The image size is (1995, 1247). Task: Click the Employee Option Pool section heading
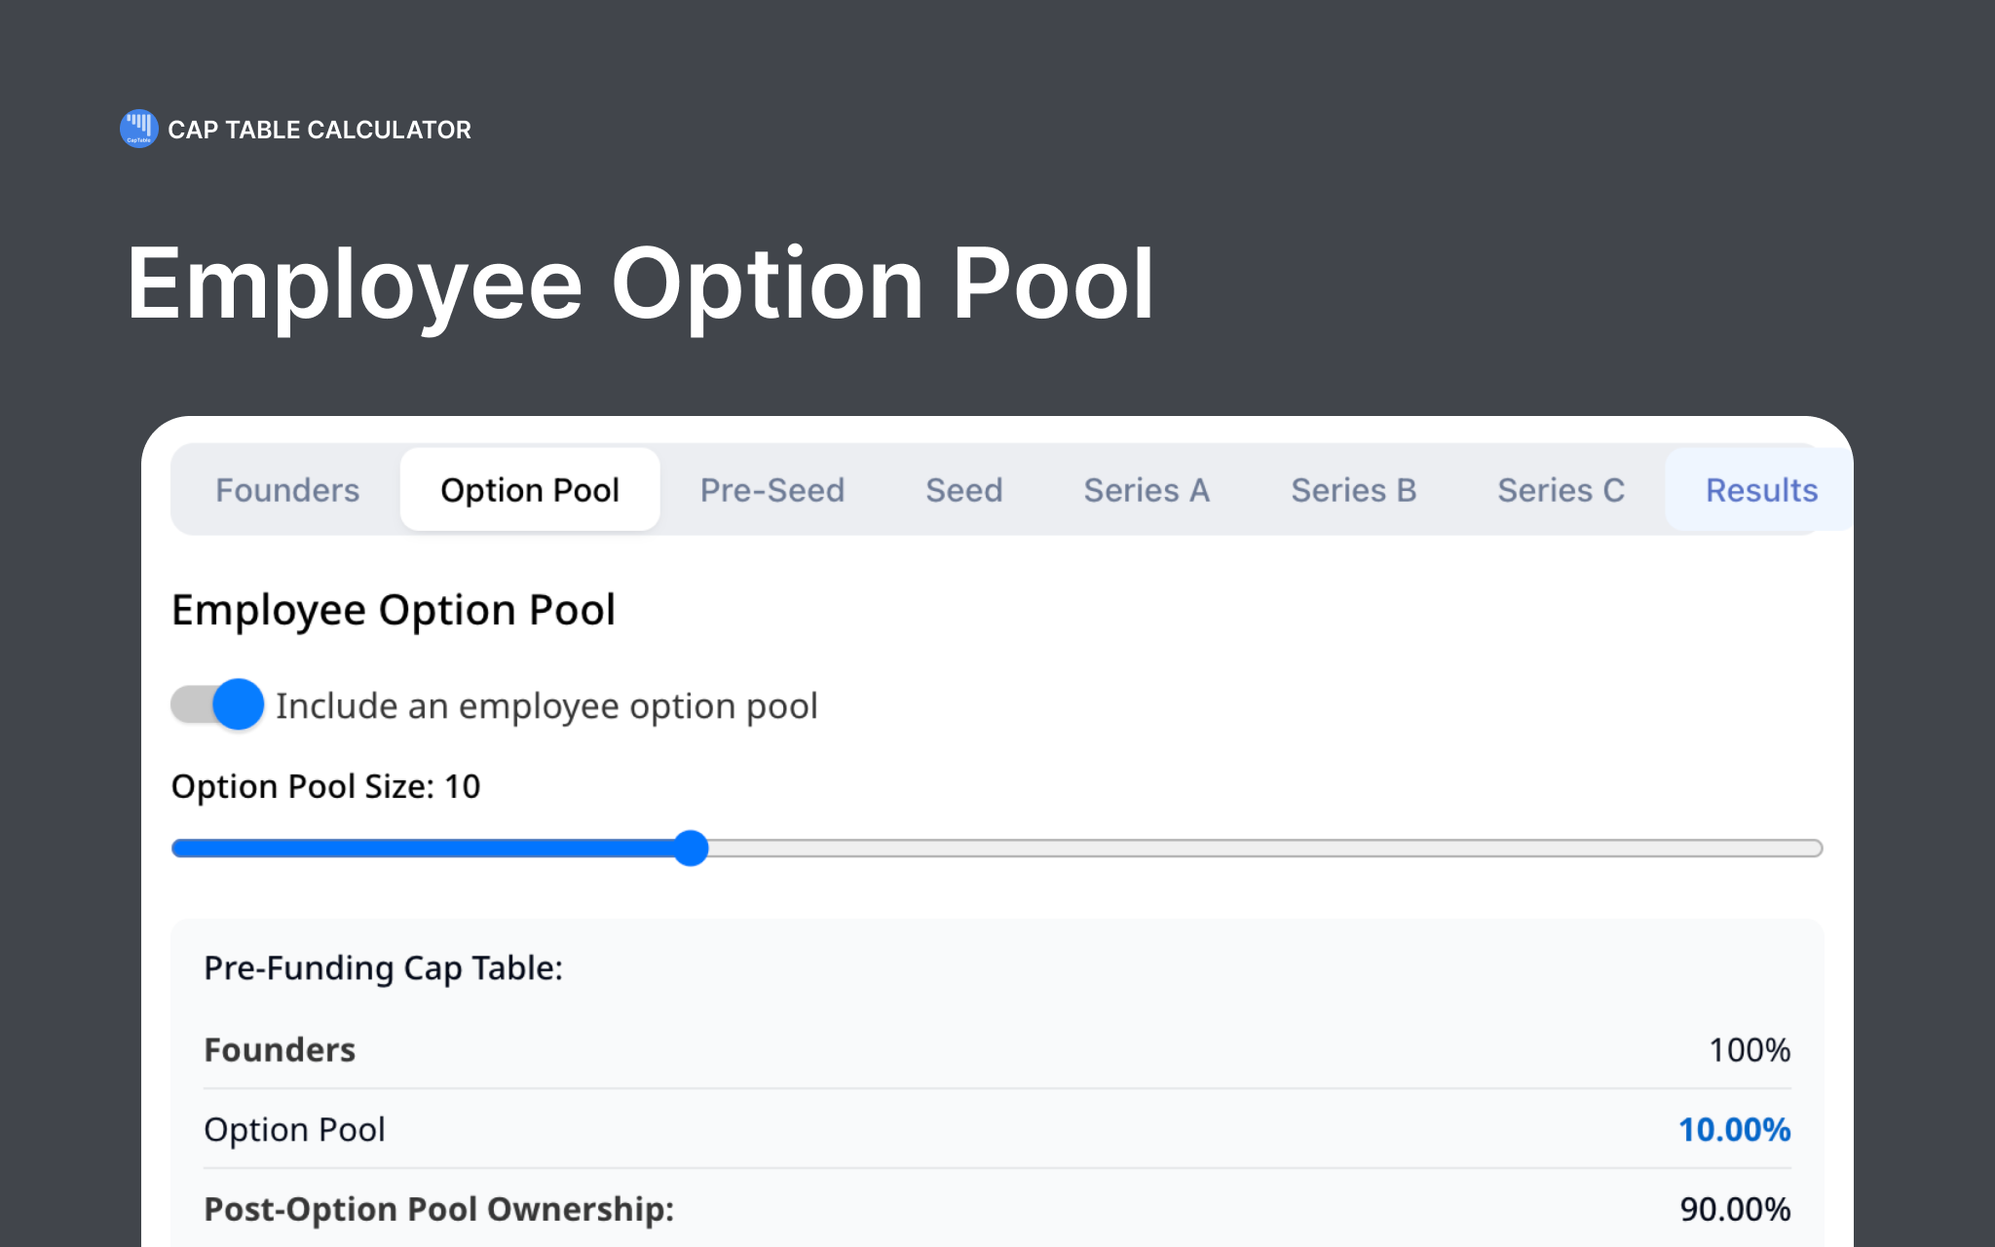(x=394, y=610)
